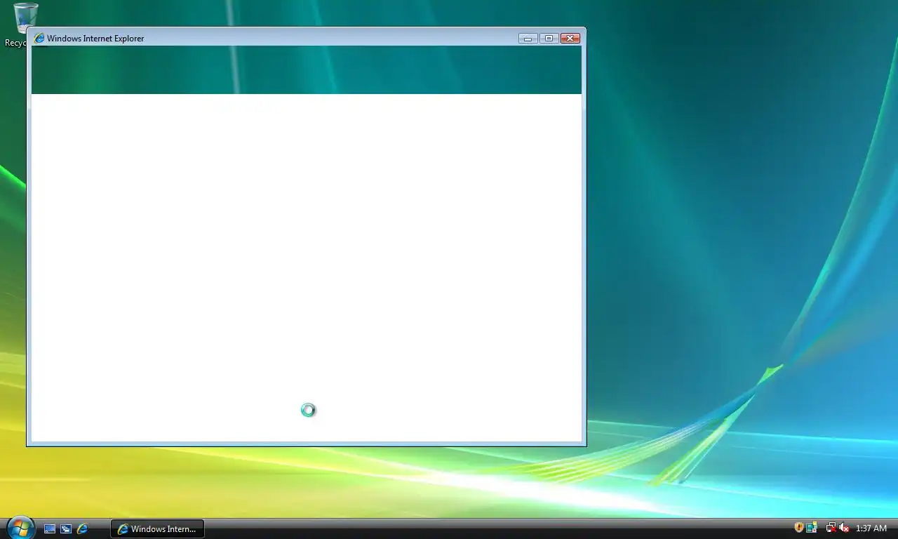Click the muted volume speaker tray icon

point(844,528)
